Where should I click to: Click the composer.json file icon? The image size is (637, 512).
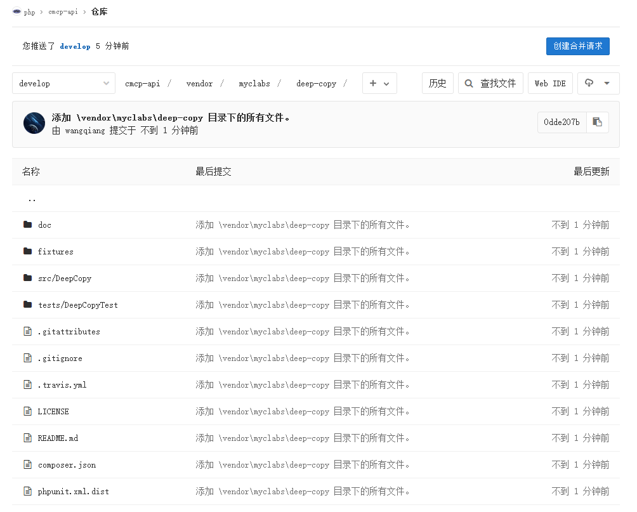(x=27, y=464)
